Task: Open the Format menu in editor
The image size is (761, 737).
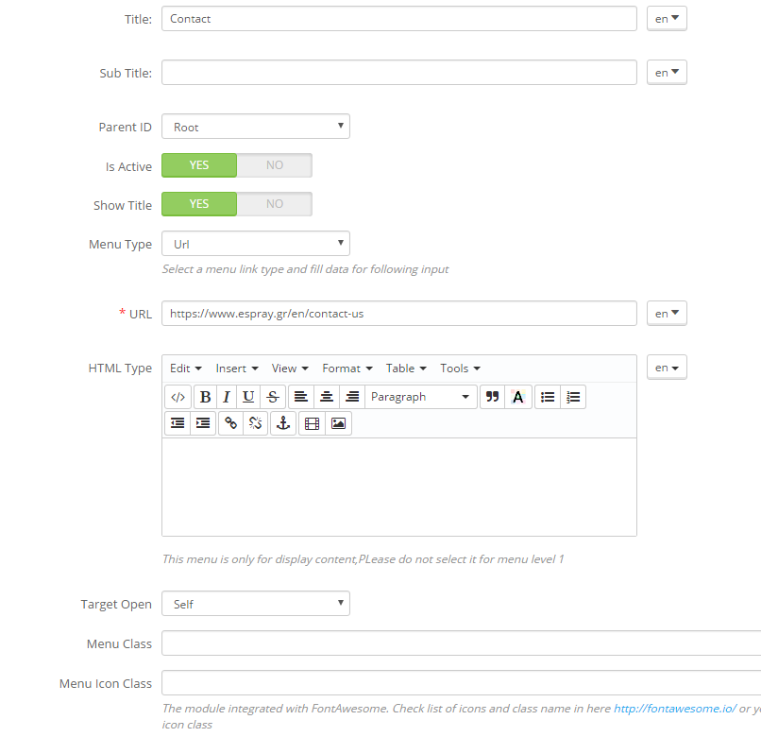Action: tap(347, 368)
